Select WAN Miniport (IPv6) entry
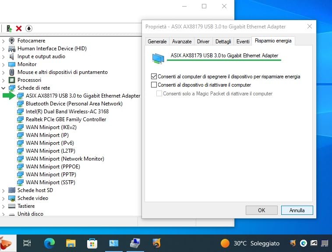The width and height of the screenshot is (332, 252). click(50, 143)
